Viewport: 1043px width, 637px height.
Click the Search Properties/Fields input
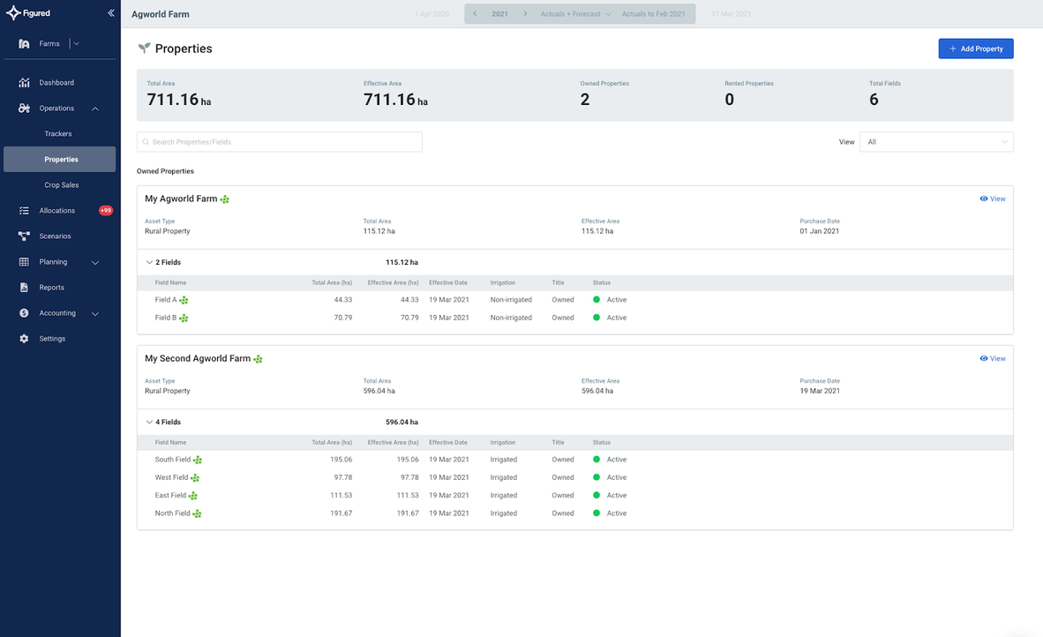pyautogui.click(x=280, y=142)
